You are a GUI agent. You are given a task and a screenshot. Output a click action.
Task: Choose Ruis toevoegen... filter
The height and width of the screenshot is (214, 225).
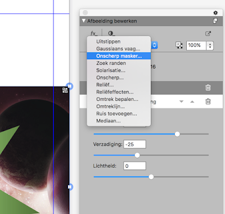tap(119, 114)
